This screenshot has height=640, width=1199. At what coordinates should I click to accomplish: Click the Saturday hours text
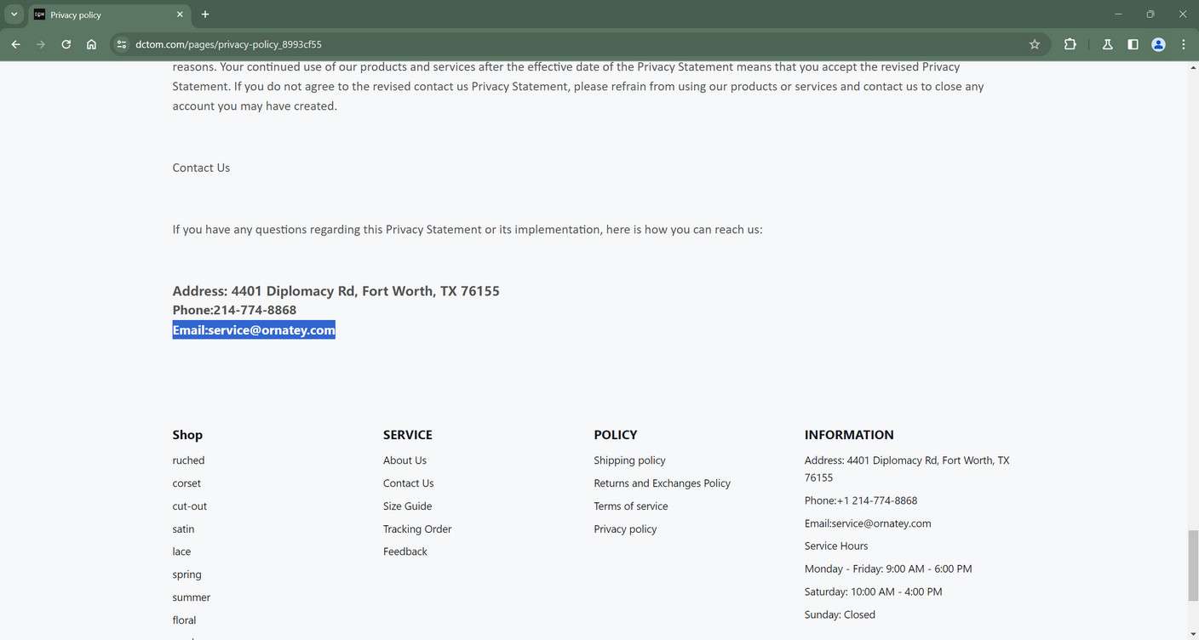(873, 592)
